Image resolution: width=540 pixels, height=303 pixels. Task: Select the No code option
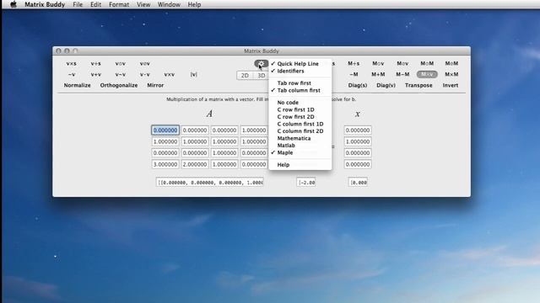(x=300, y=103)
